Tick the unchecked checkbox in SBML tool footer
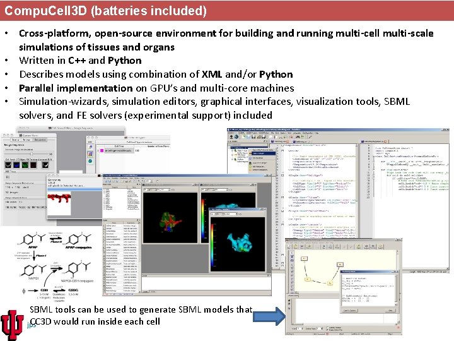This screenshot has width=454, height=341. pyautogui.click(x=327, y=328)
